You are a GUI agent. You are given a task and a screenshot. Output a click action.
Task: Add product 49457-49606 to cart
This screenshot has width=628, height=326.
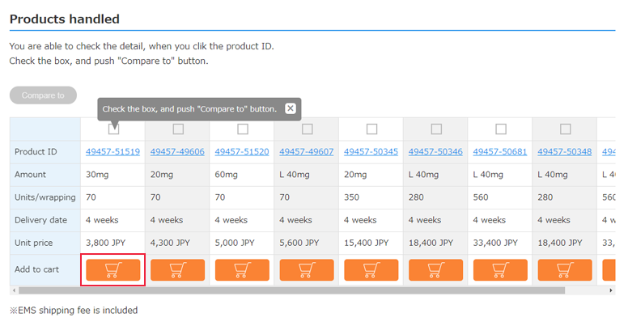coord(177,270)
